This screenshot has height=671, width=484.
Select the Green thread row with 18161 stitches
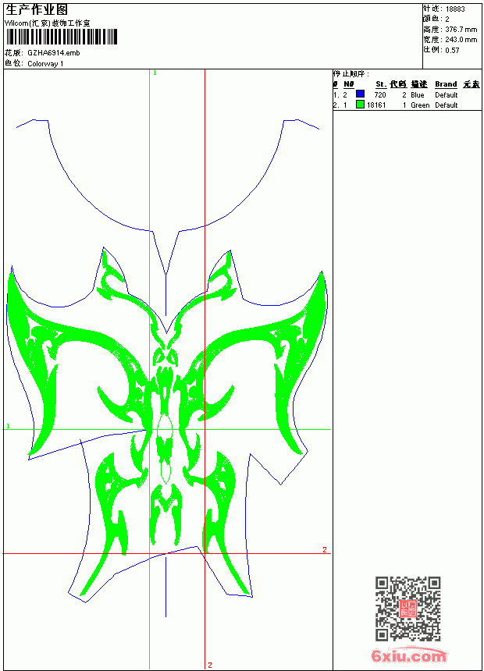[407, 105]
